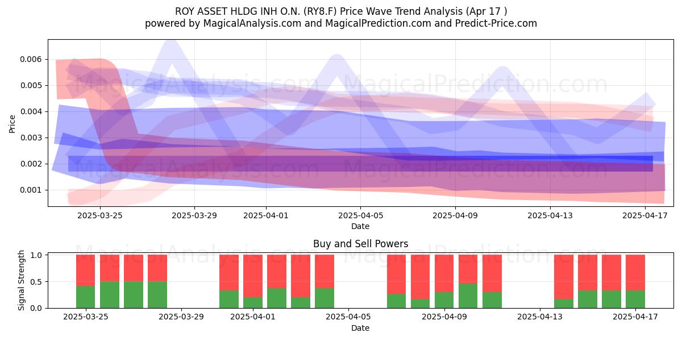Click the 'powered by MagicalAnalysis.com' subtitle line

click(x=341, y=23)
